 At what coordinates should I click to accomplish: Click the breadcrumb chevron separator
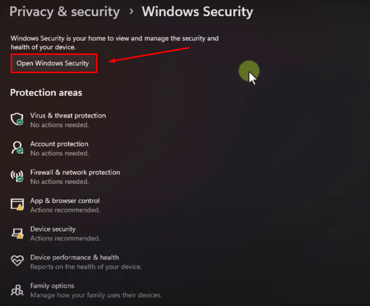click(132, 11)
